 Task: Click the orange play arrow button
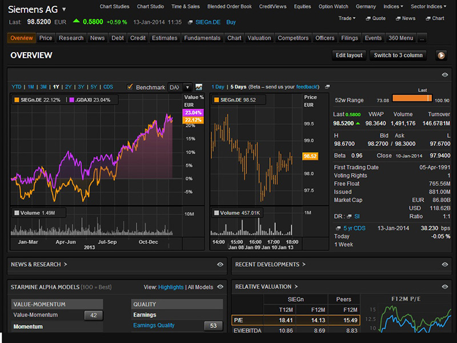[x=441, y=55]
